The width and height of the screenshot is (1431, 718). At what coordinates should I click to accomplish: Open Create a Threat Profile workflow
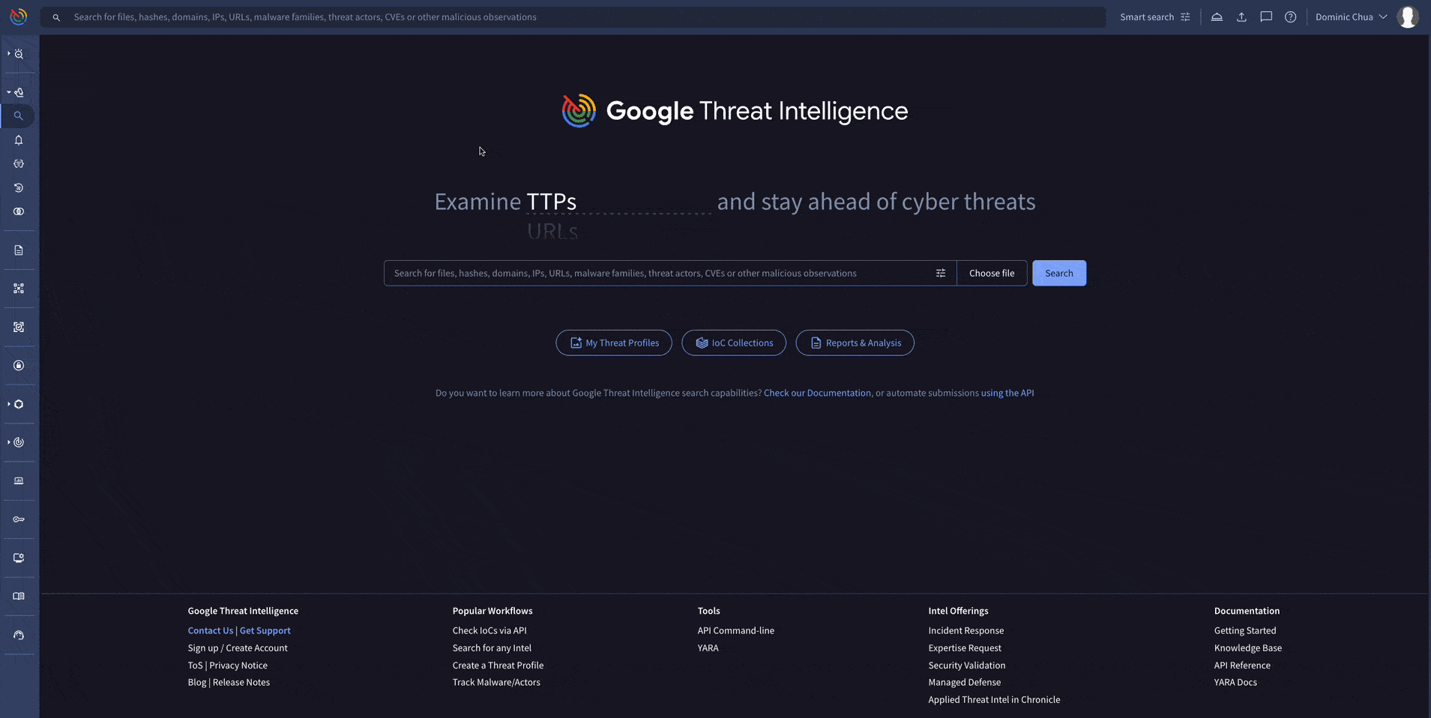pyautogui.click(x=498, y=666)
